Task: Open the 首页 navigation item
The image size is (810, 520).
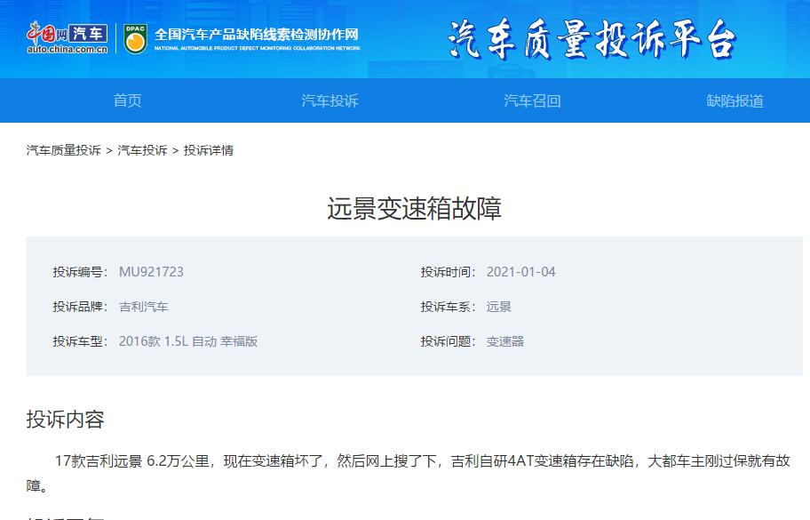Action: [127, 100]
